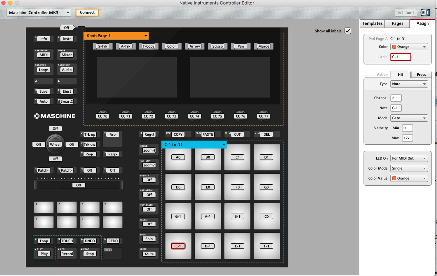Click the Wheel jog encoder
Image resolution: width=437 pixels, height=276 pixels.
coord(55,144)
